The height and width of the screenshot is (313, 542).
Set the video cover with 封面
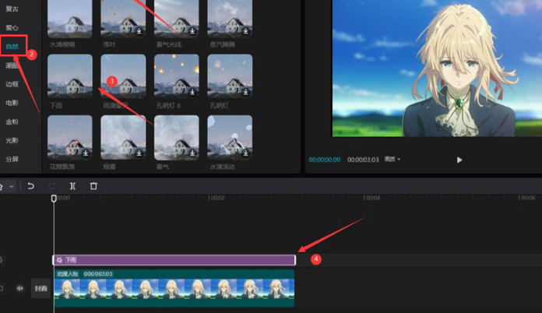pyautogui.click(x=40, y=288)
